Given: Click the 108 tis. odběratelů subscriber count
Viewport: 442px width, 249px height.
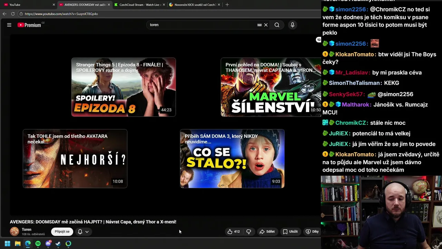Looking at the screenshot, I should (x=33, y=234).
